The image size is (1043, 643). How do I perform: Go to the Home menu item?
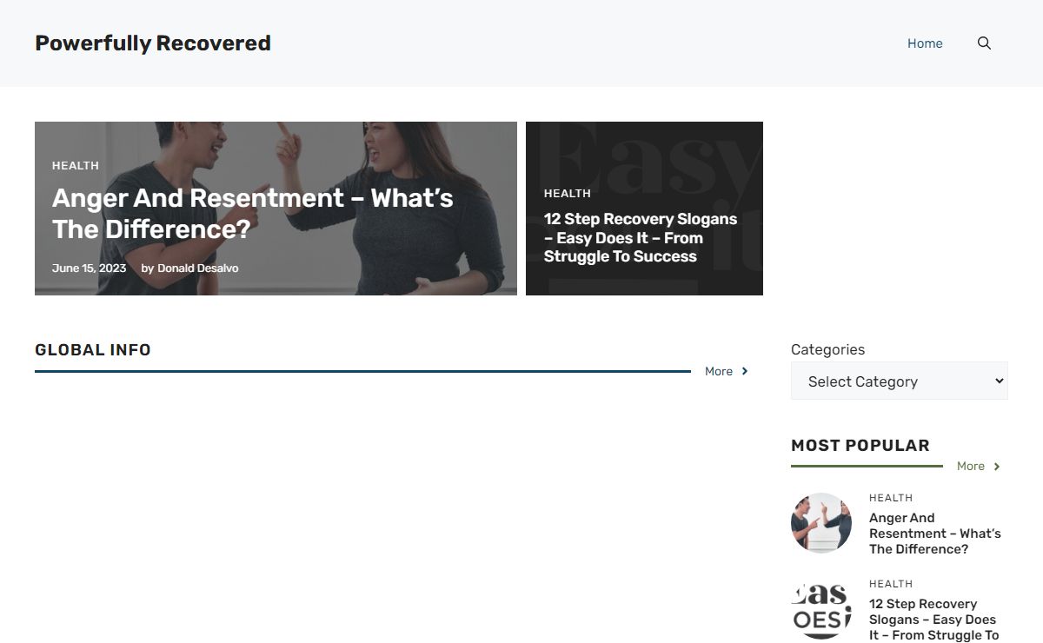[925, 43]
